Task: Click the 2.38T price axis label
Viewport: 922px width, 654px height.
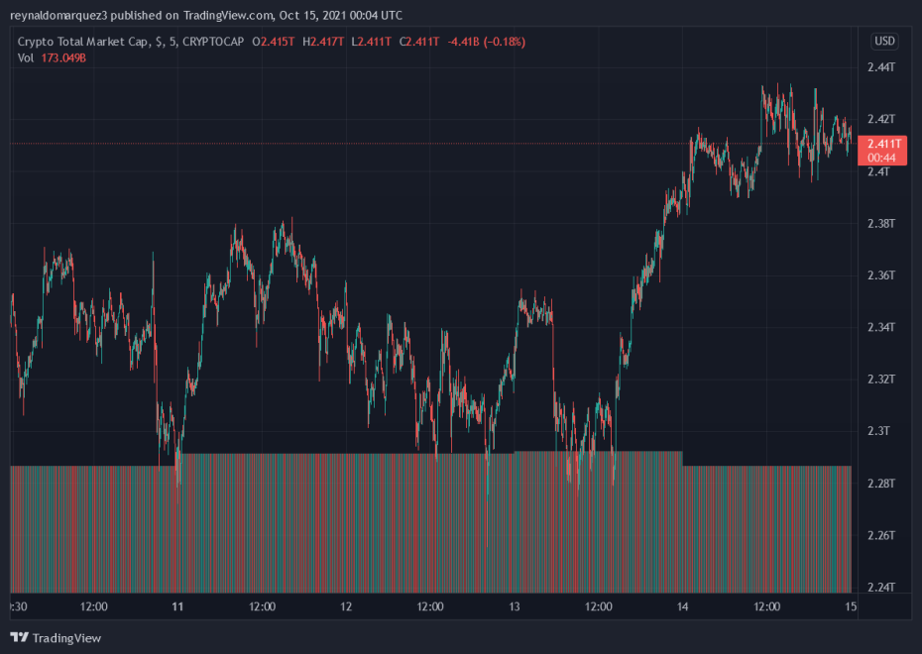Action: pos(881,223)
